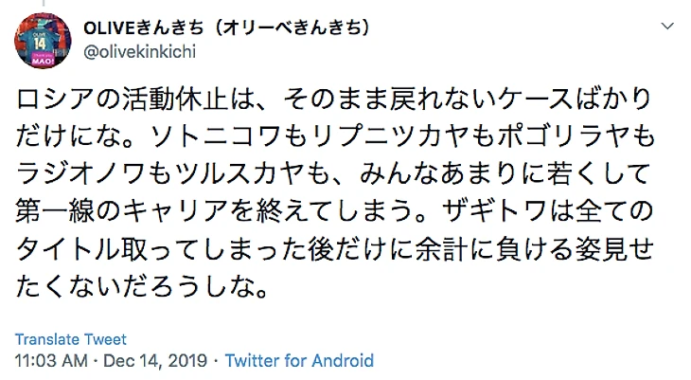Click the name ザギトワ in the tweet
691x380 pixels.
coord(494,211)
